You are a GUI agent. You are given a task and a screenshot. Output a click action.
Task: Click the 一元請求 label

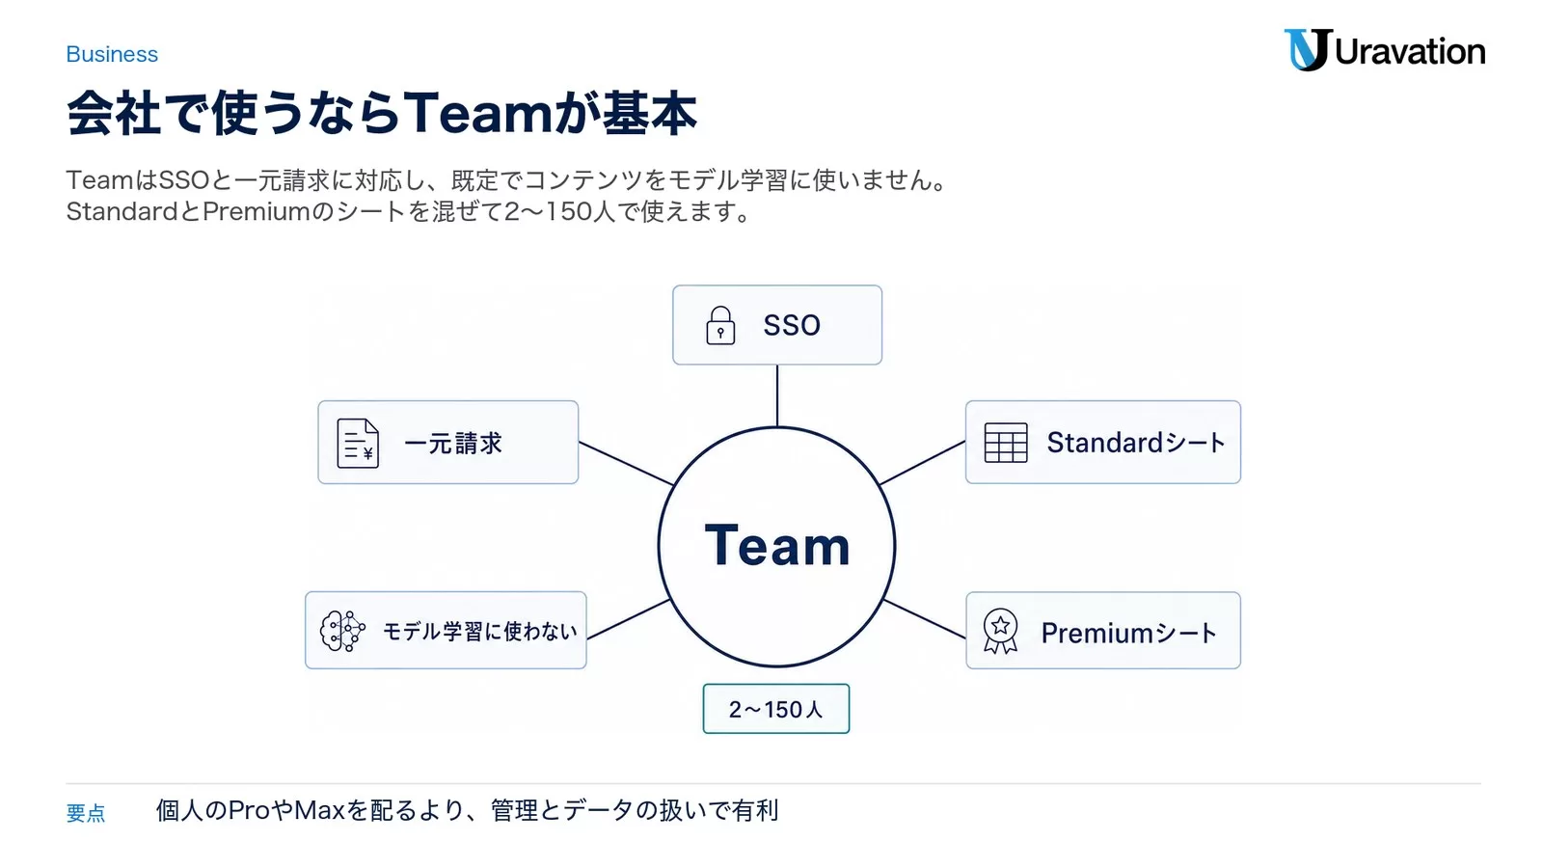[453, 444]
